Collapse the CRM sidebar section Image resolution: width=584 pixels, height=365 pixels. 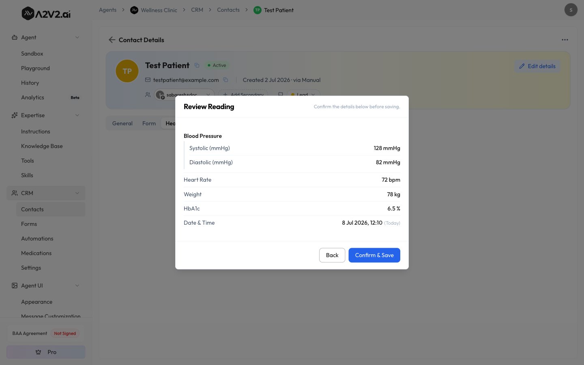[x=77, y=193]
